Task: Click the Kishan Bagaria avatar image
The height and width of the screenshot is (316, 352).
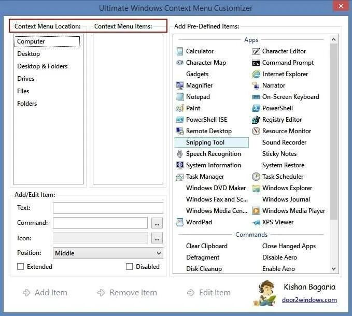Action: (x=265, y=293)
